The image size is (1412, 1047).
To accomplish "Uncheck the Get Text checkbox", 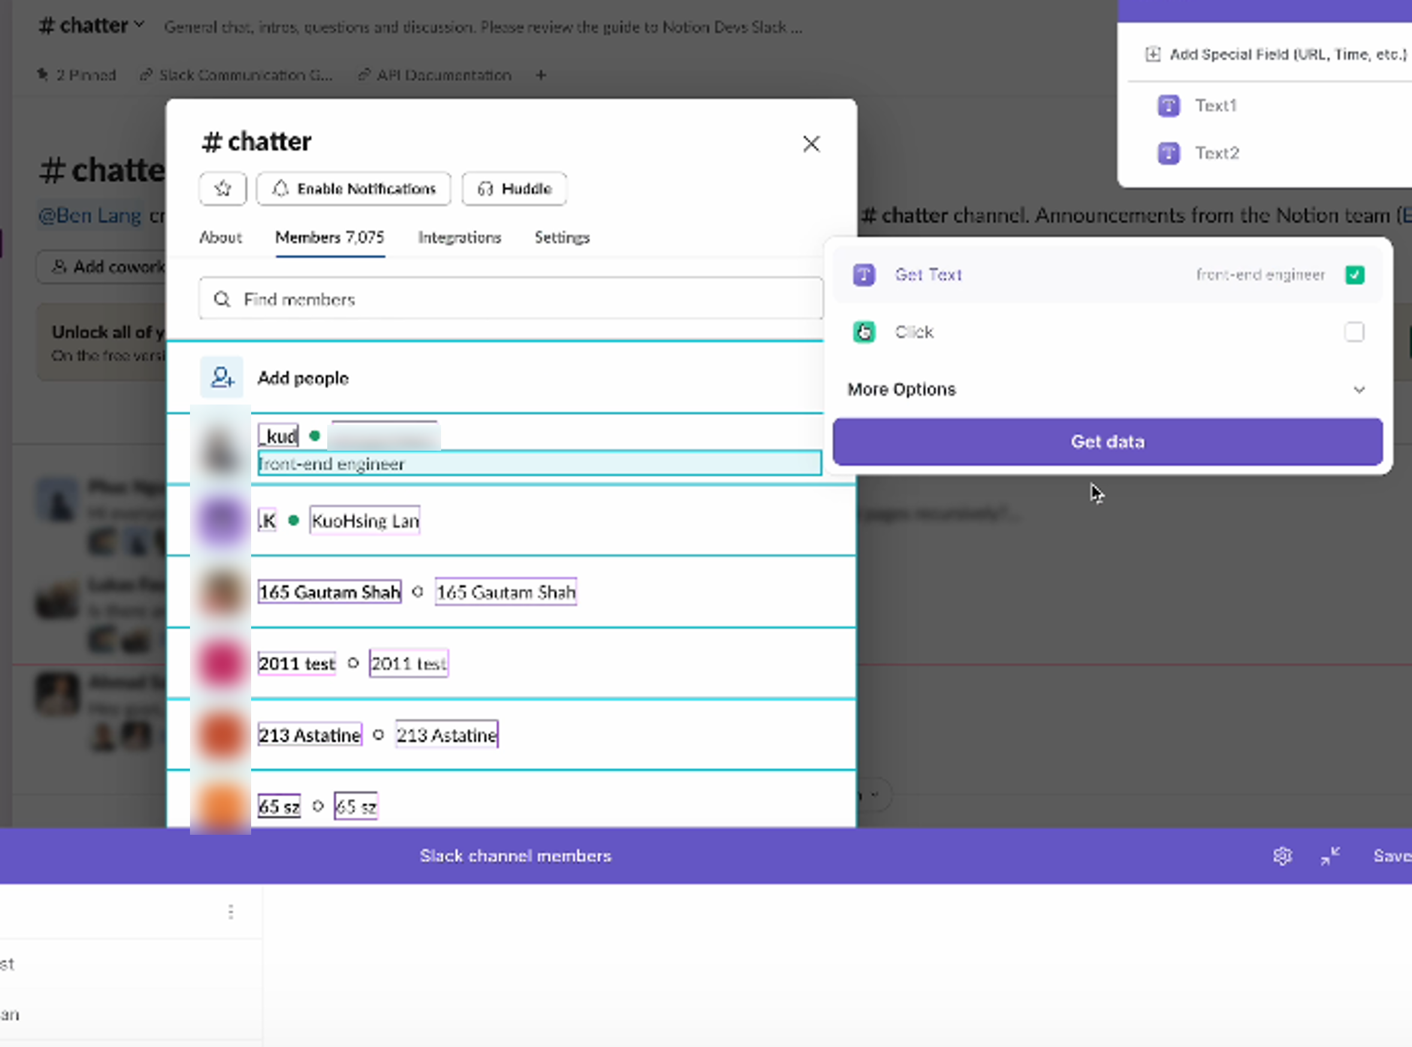I will pyautogui.click(x=1354, y=275).
